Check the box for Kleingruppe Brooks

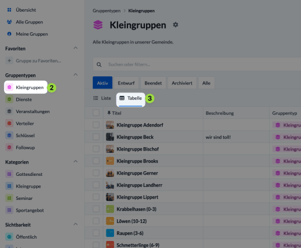[96, 161]
